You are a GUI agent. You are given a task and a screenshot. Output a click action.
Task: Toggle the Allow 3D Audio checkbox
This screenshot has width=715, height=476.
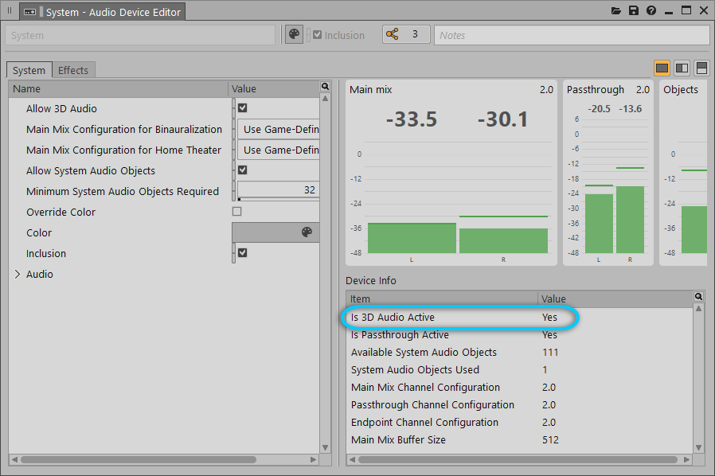coord(243,108)
